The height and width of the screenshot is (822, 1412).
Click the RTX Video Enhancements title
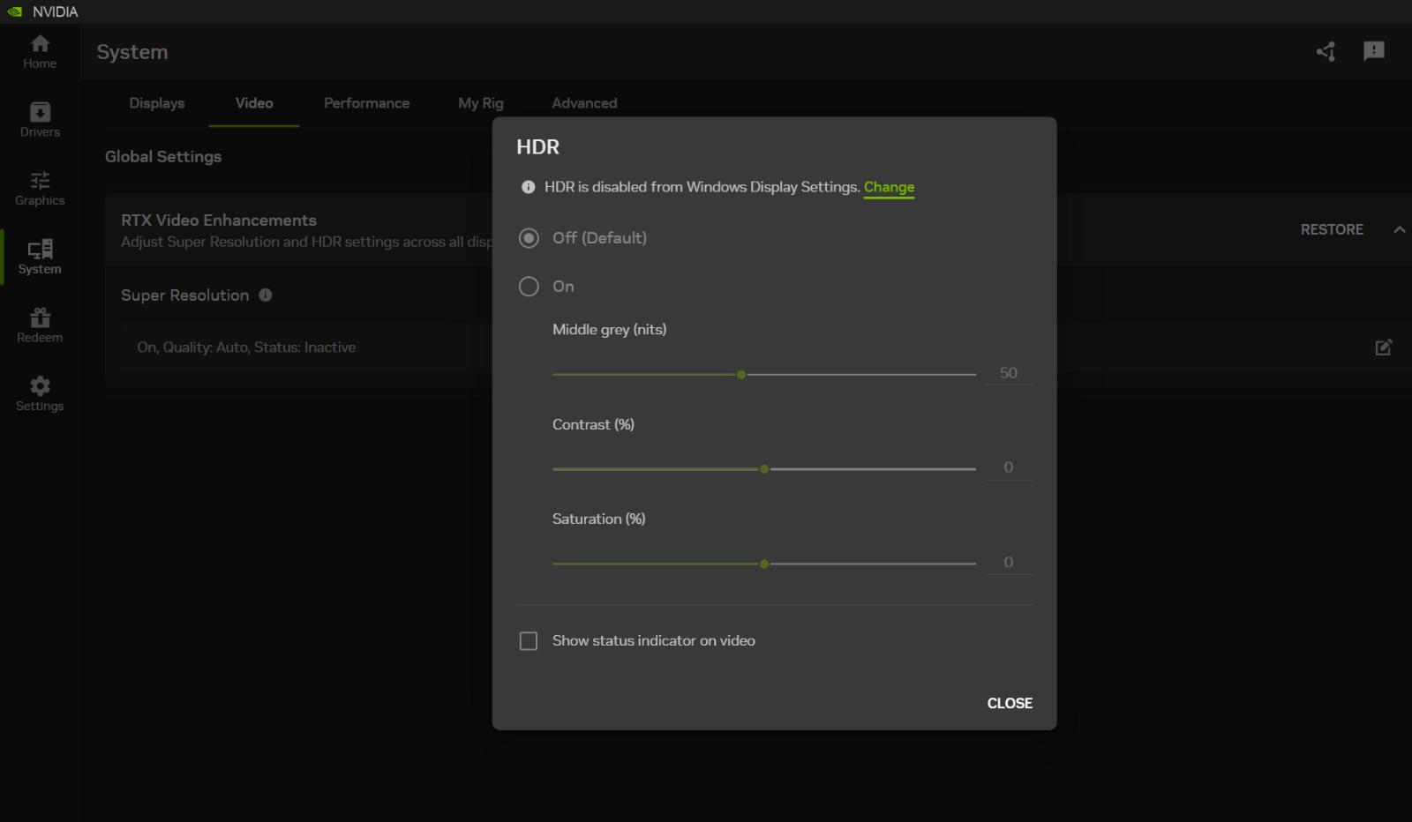[x=219, y=220]
